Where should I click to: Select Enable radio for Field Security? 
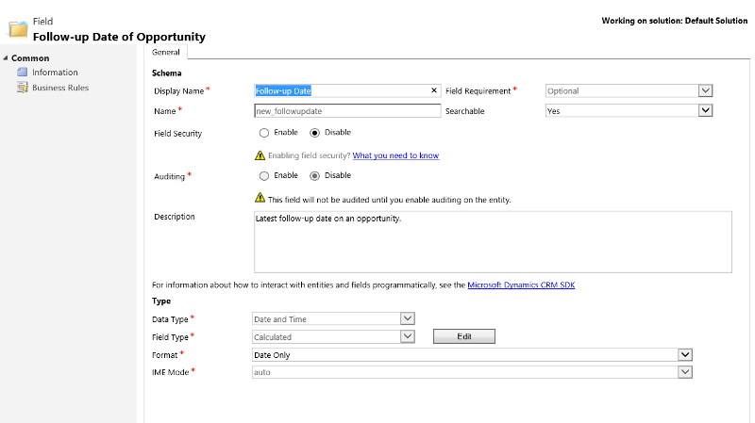pos(263,133)
